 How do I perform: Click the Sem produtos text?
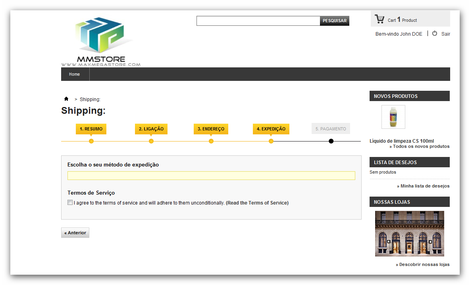pyautogui.click(x=383, y=172)
